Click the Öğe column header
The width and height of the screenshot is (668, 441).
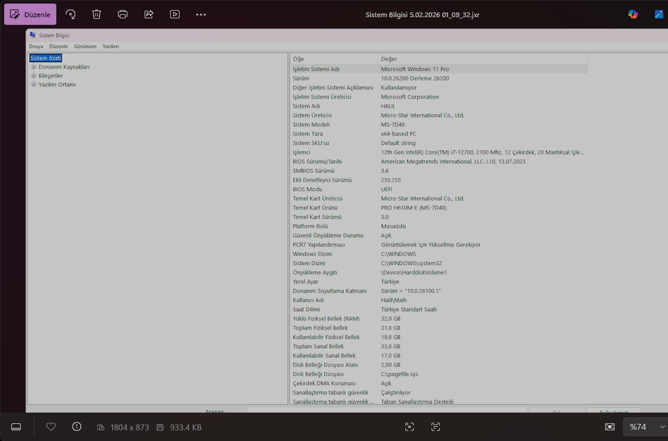click(334, 59)
